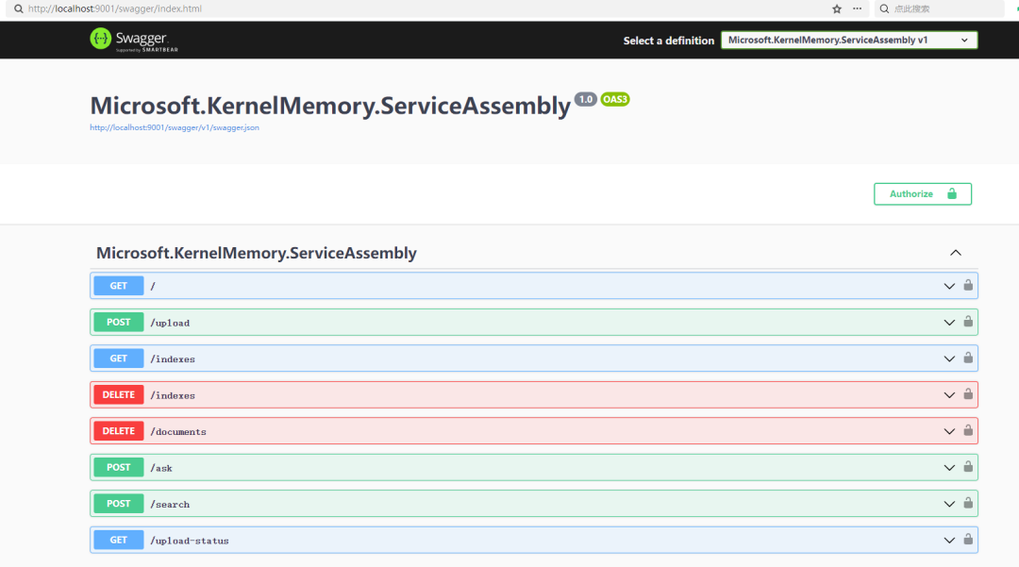This screenshot has width=1019, height=567.
Task: Click the lock icon on POST /search row
Action: pyautogui.click(x=968, y=504)
